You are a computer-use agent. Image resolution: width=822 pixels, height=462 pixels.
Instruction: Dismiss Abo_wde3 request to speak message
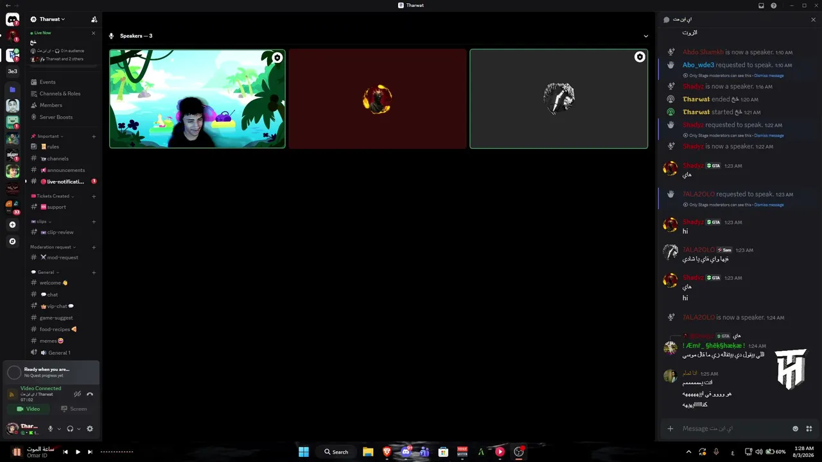click(769, 76)
